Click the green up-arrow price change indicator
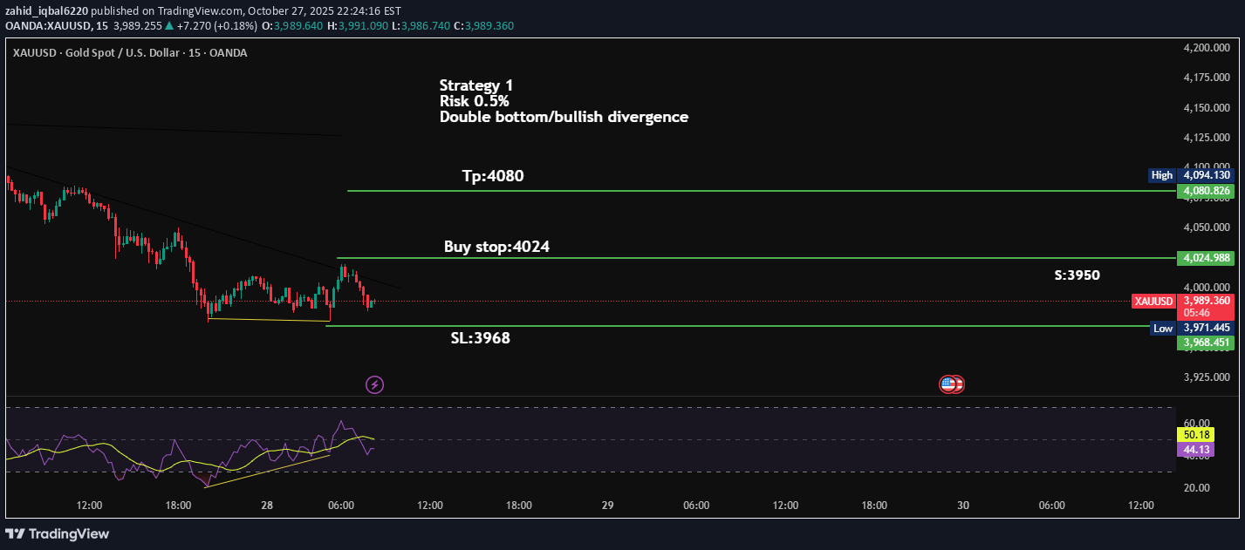This screenshot has width=1245, height=550. (x=169, y=26)
